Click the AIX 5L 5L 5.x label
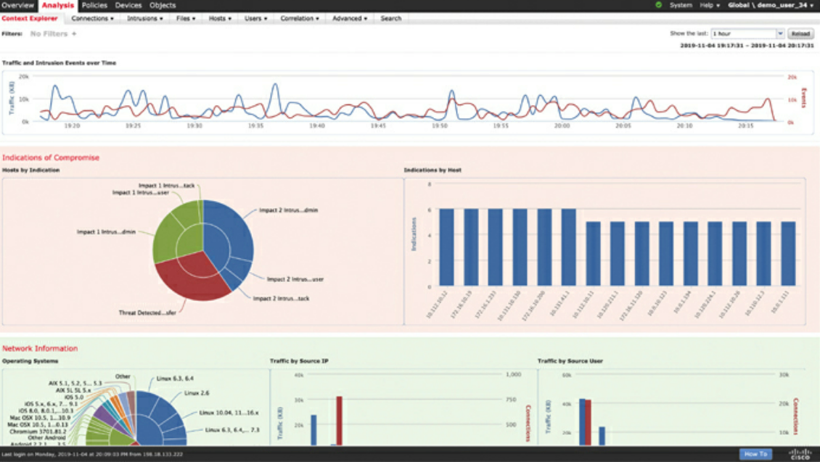Image resolution: width=820 pixels, height=462 pixels. coord(73,390)
